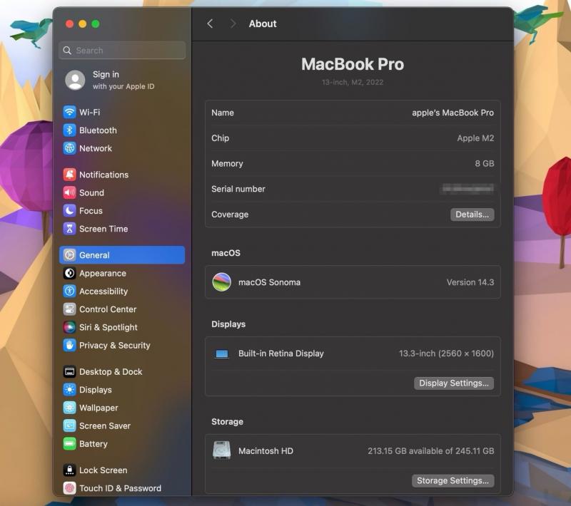Viewport: 571px width, 506px height.
Task: Select Network label in sidebar
Action: point(96,148)
